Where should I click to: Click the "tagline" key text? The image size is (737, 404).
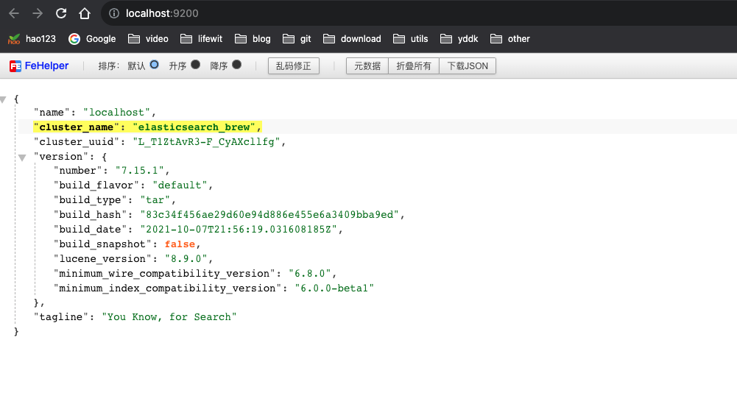60,317
